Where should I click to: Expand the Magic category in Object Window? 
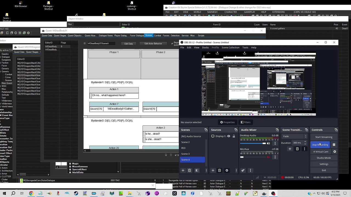coord(70,164)
